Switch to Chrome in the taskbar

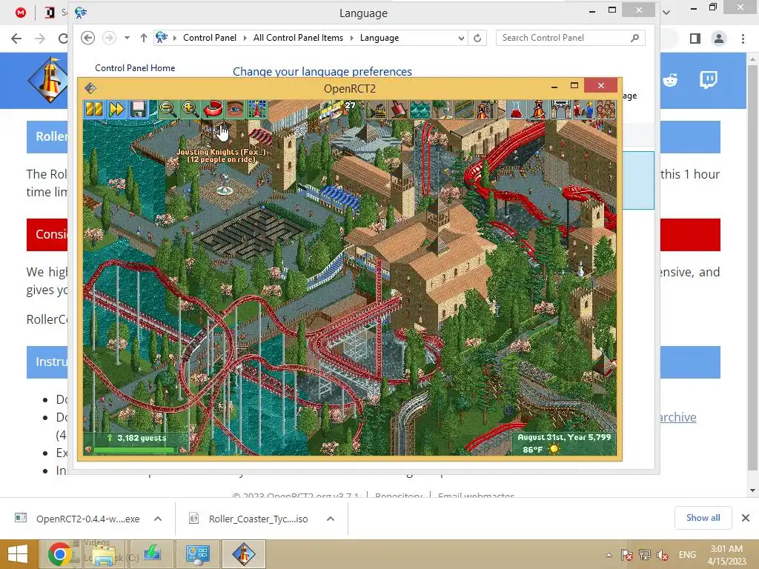[59, 554]
